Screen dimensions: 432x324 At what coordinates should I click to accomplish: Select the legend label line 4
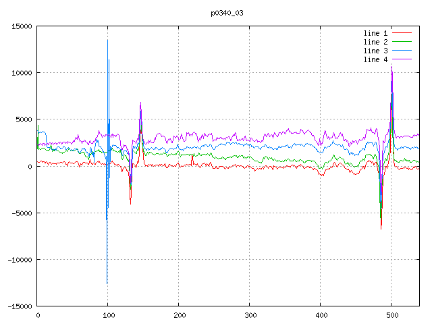[x=375, y=59]
